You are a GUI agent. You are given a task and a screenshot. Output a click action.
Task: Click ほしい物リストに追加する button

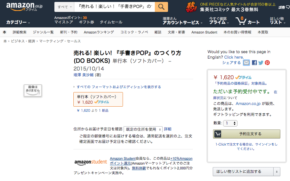coord(243,172)
